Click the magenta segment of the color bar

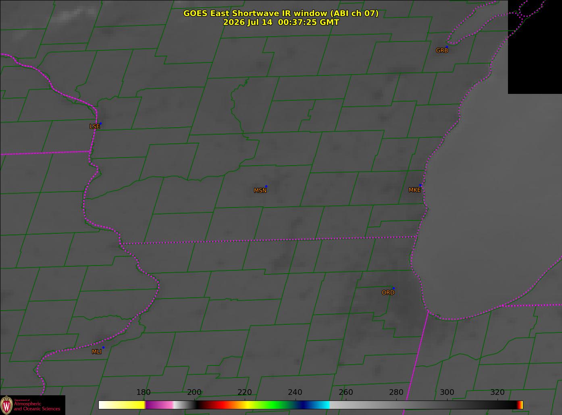click(x=159, y=405)
